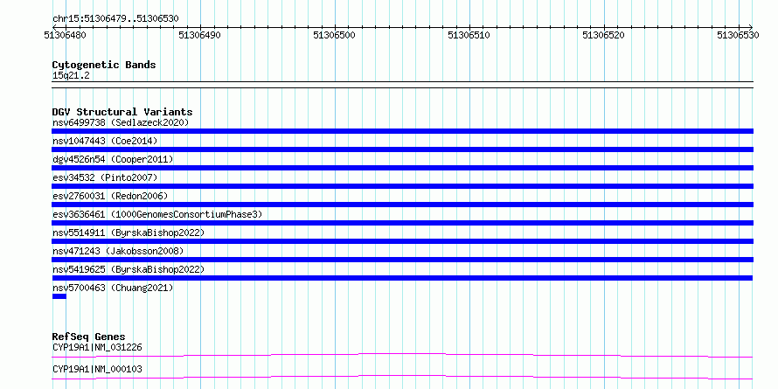Select the nsv1047443 (Coe2014) variant label
Image resolution: width=778 pixels, height=389 pixels.
point(105,141)
